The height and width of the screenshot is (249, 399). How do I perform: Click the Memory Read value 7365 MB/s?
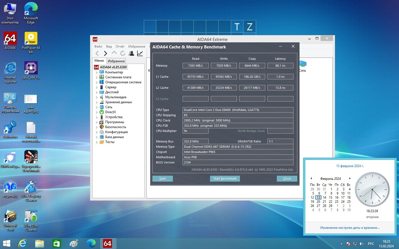(x=195, y=66)
